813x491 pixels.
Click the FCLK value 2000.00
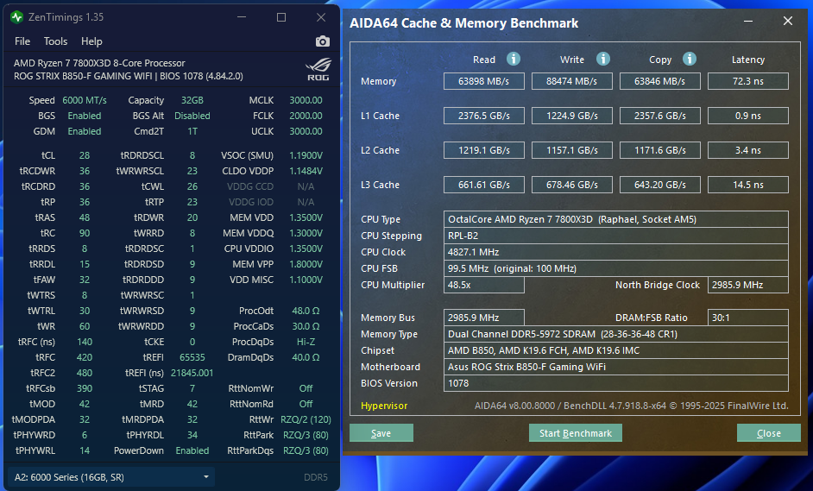[x=306, y=116]
